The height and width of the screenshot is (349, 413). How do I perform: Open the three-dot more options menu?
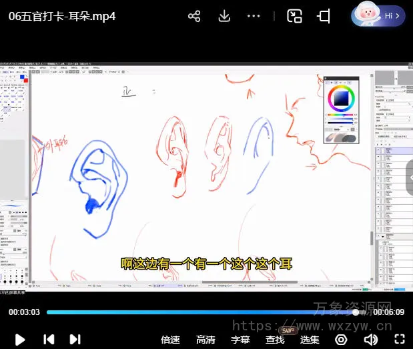[254, 16]
